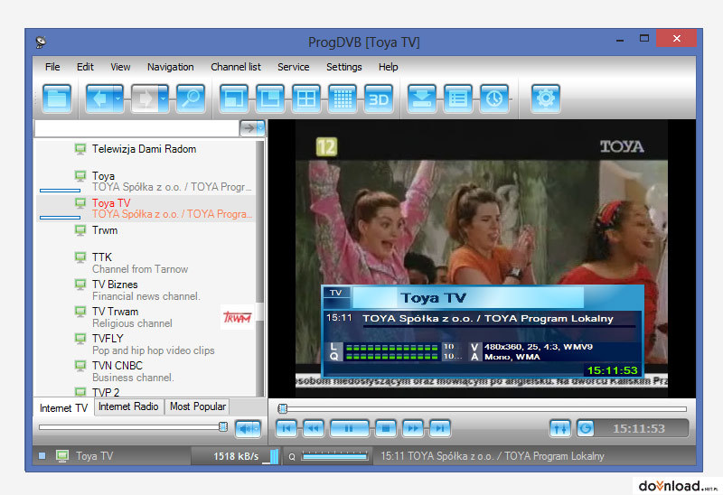Jump to next with skip-forward button
This screenshot has height=495, width=723.
[x=440, y=428]
